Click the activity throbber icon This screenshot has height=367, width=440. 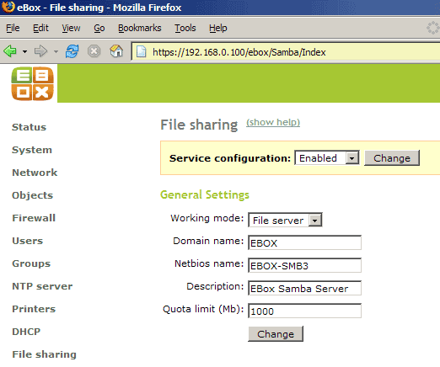click(432, 28)
